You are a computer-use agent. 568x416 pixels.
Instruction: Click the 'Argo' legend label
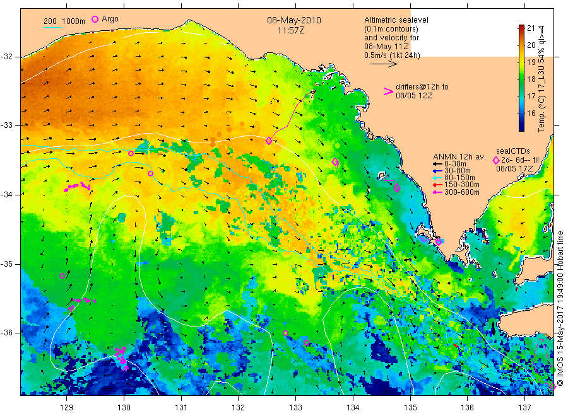click(110, 19)
